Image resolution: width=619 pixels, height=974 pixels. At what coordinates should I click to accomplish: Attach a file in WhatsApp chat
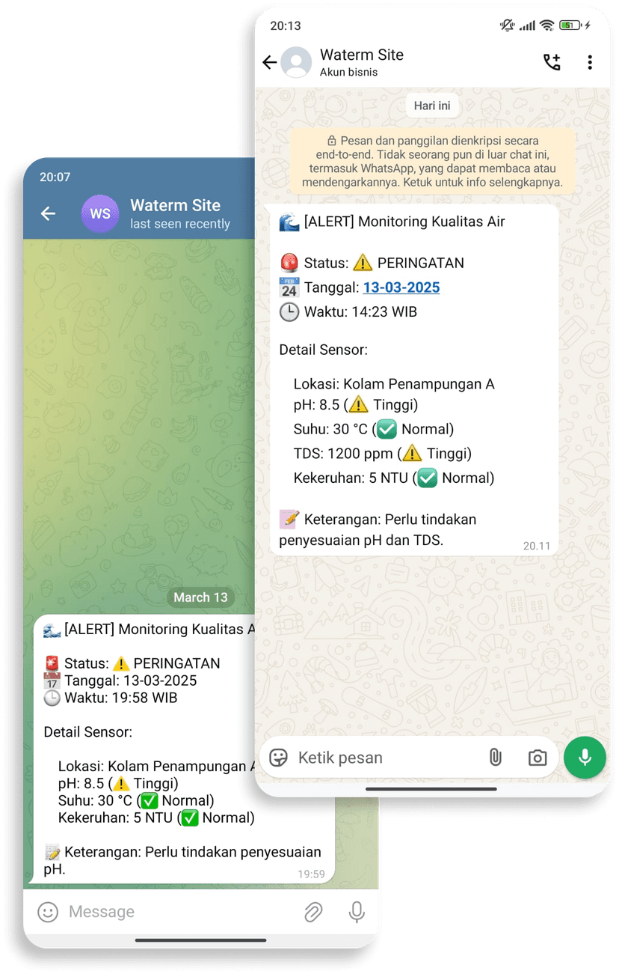[x=495, y=758]
